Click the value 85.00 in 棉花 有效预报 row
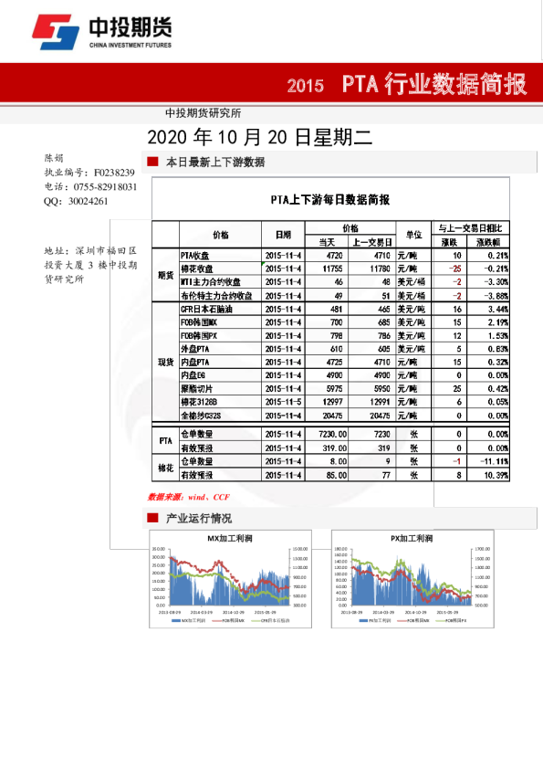This screenshot has width=543, height=769. 336,475
